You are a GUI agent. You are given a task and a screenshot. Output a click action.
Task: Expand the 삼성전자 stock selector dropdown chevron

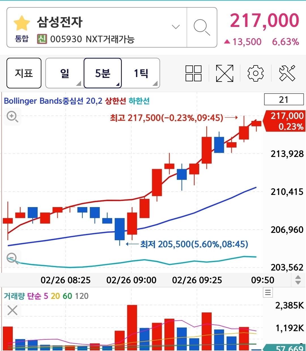176,27
